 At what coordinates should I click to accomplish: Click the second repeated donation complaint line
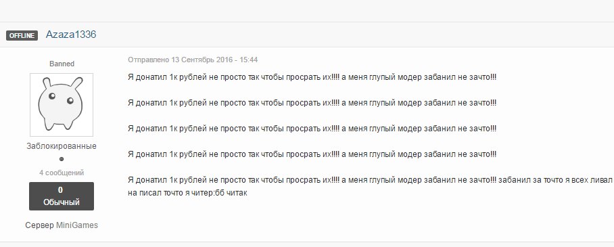(312, 103)
